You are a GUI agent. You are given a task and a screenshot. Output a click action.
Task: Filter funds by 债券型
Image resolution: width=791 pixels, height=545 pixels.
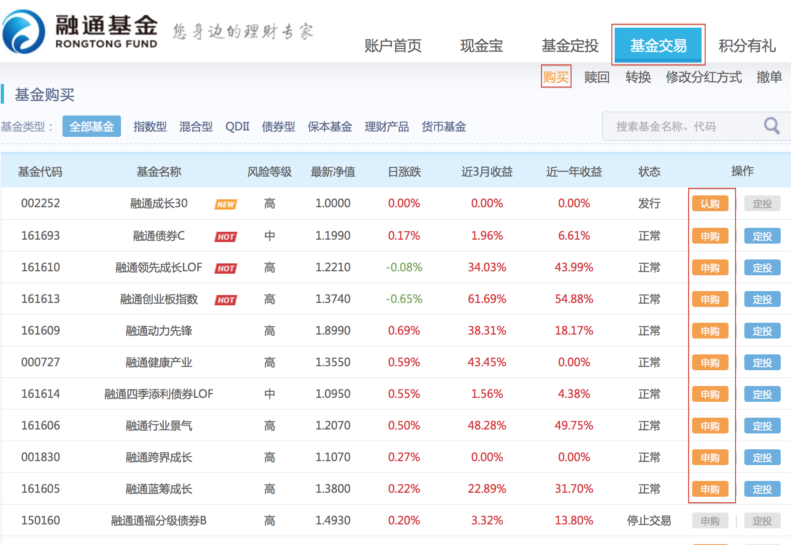[278, 127]
